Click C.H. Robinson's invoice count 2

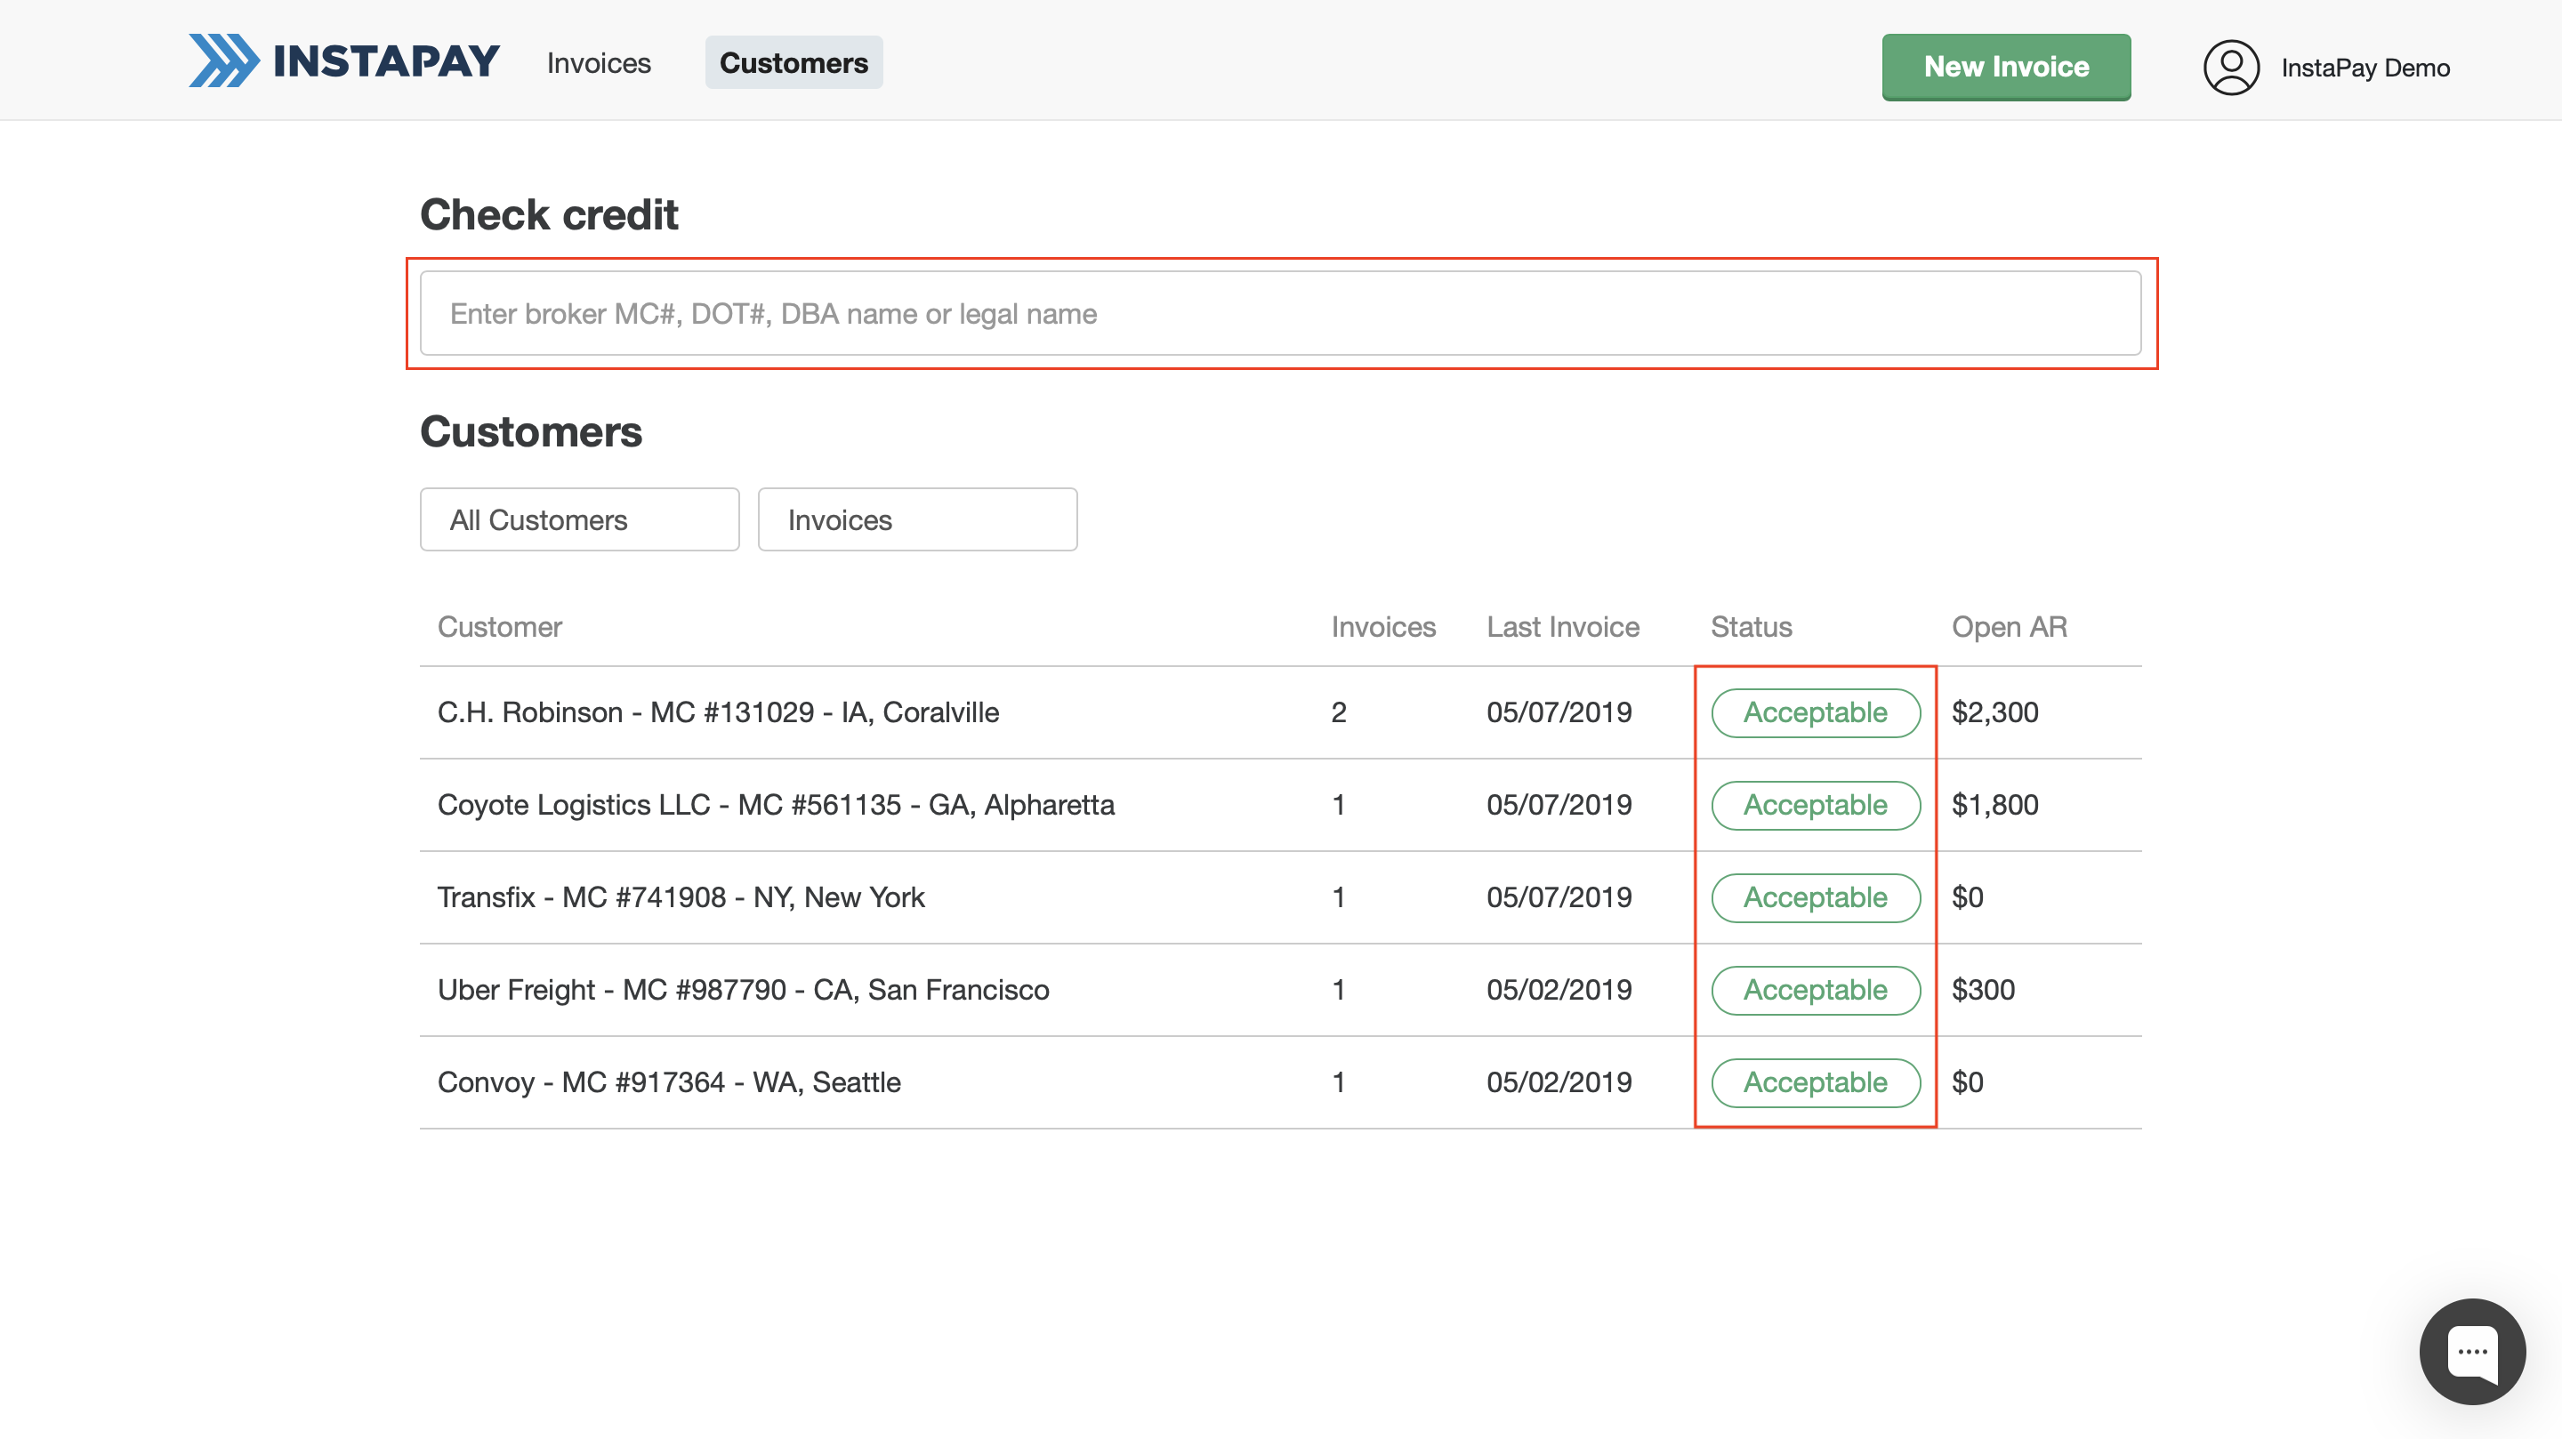pyautogui.click(x=1339, y=712)
